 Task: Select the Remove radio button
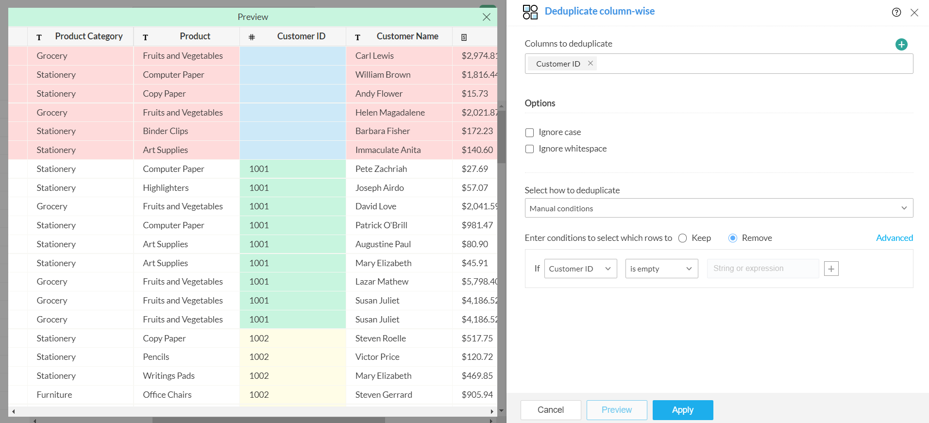733,238
